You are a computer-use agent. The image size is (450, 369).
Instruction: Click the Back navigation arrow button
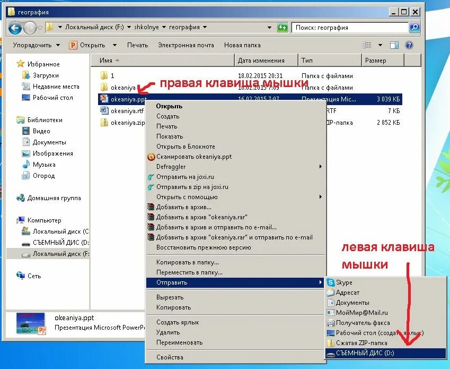click(x=15, y=28)
